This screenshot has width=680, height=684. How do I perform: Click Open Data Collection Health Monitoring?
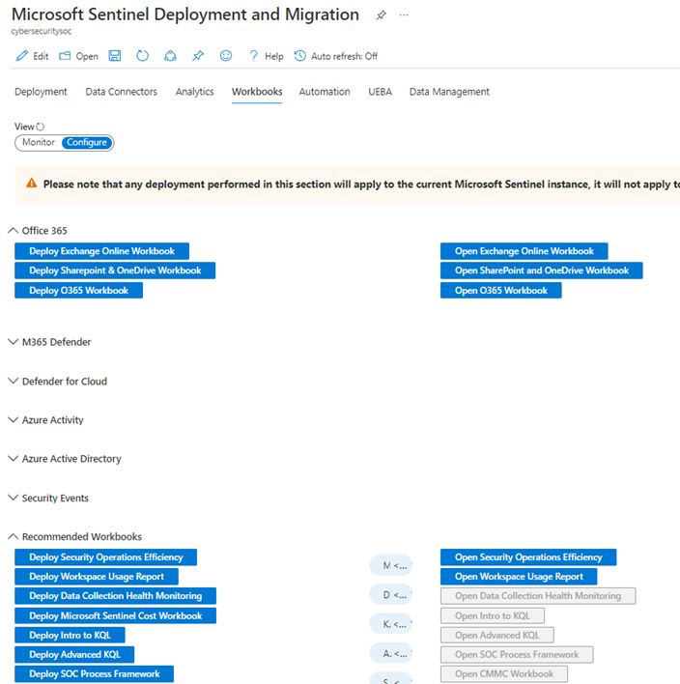[538, 596]
